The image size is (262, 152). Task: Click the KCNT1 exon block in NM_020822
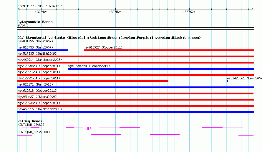coord(88,128)
